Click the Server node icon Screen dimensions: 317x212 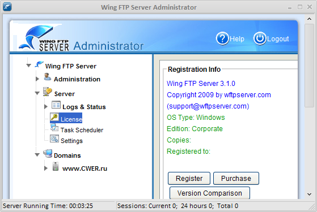47,92
